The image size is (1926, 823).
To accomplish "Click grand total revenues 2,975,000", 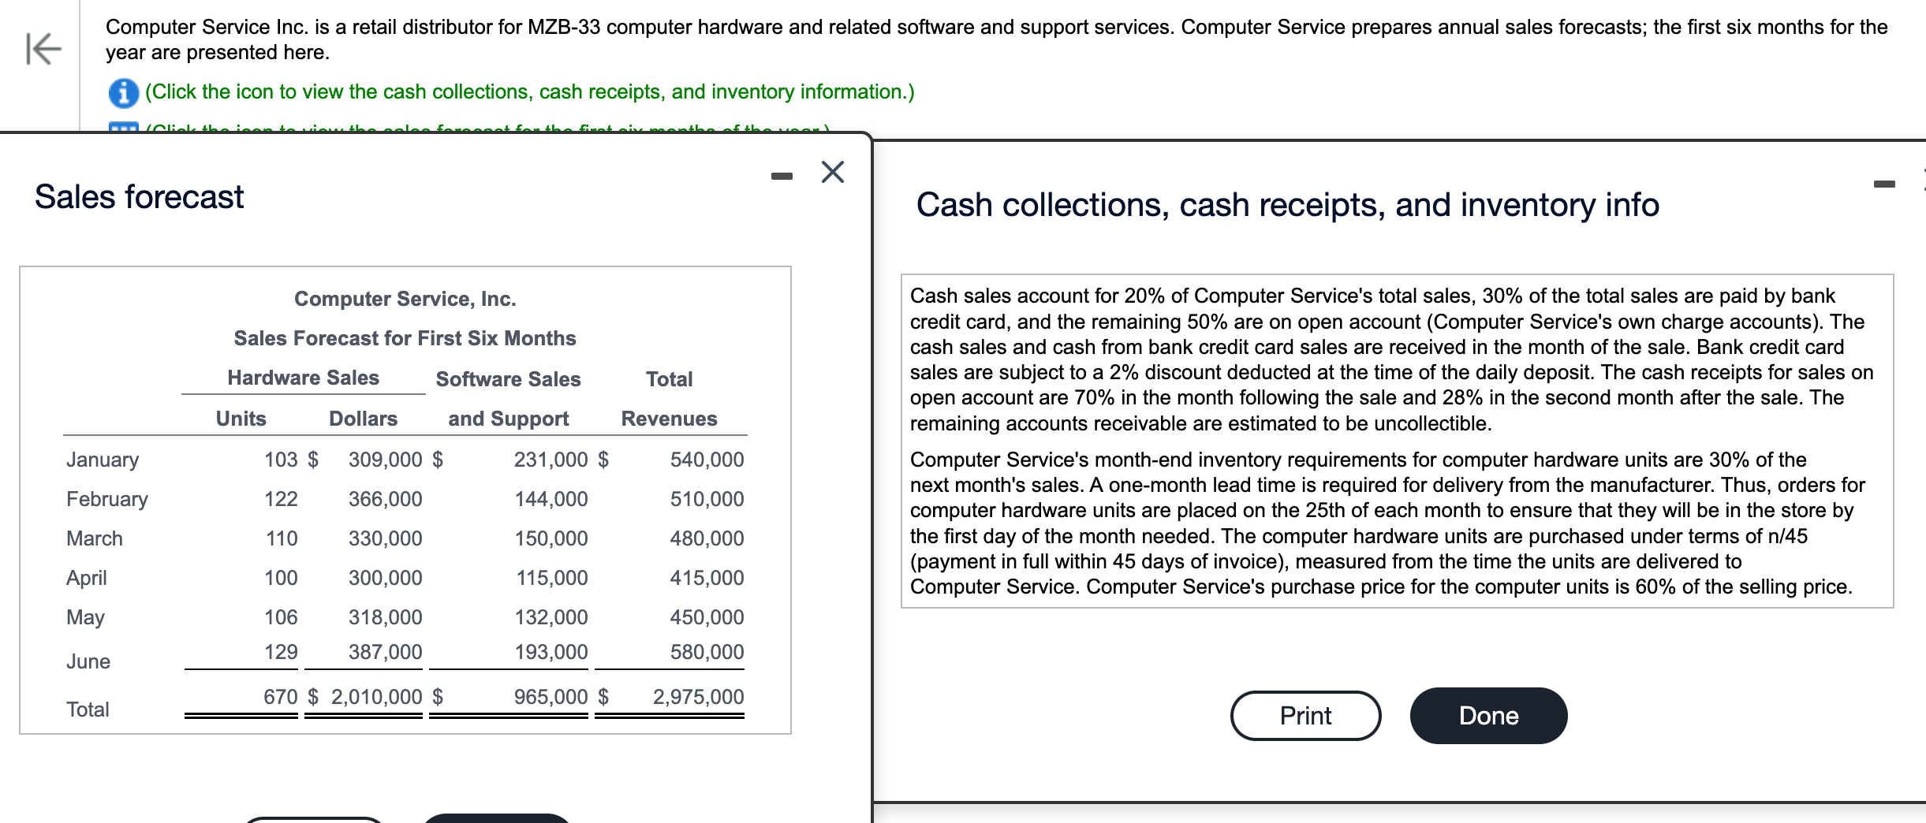I will click(699, 697).
